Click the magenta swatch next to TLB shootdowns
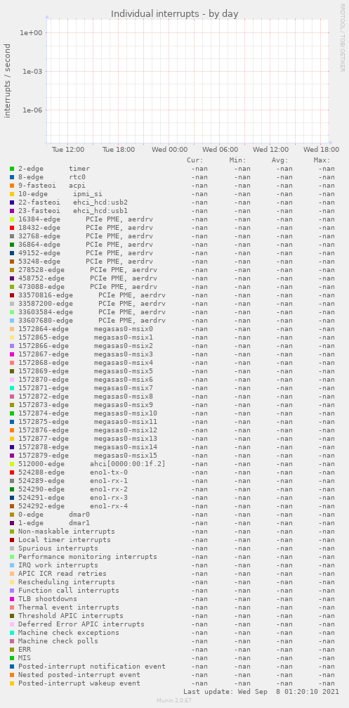Viewport: 349px width, 708px height. [x=12, y=599]
